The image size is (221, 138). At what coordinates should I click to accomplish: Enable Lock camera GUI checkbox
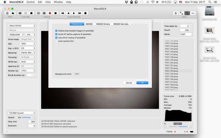click(56, 41)
